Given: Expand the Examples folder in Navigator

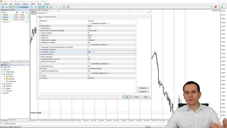Looking at the screenshot, I should pyautogui.click(x=5, y=79).
